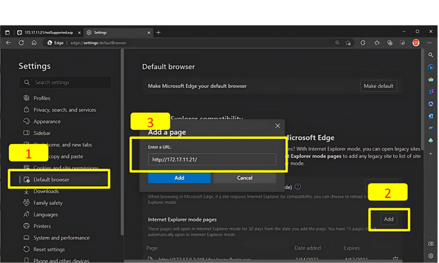439x263 pixels.
Task: Open the Games icon in the Edge sidebar
Action: point(431,92)
